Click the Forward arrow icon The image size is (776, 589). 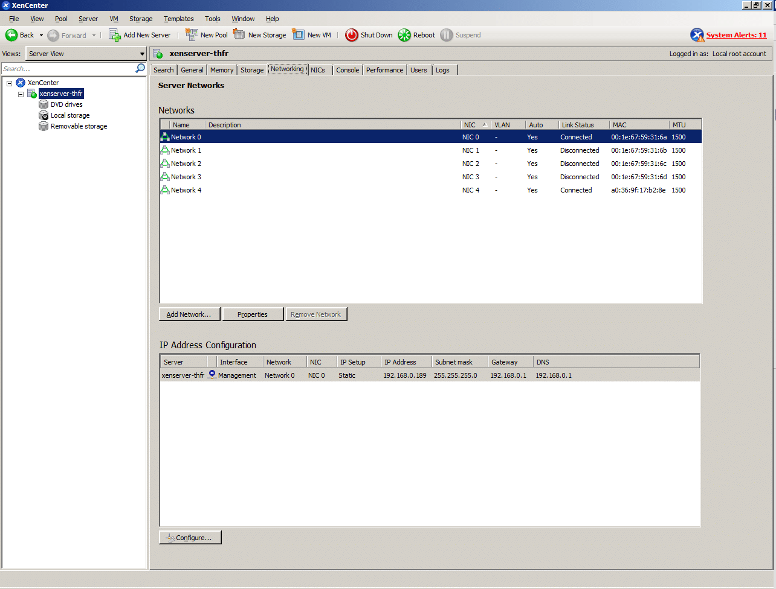click(53, 36)
